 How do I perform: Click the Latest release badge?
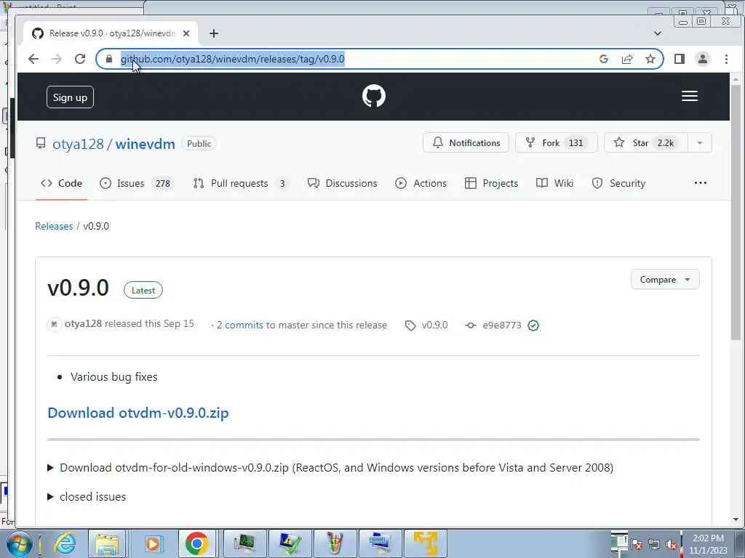[143, 291]
